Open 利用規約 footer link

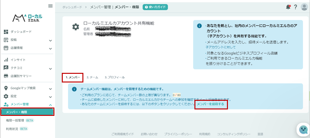point(205,134)
